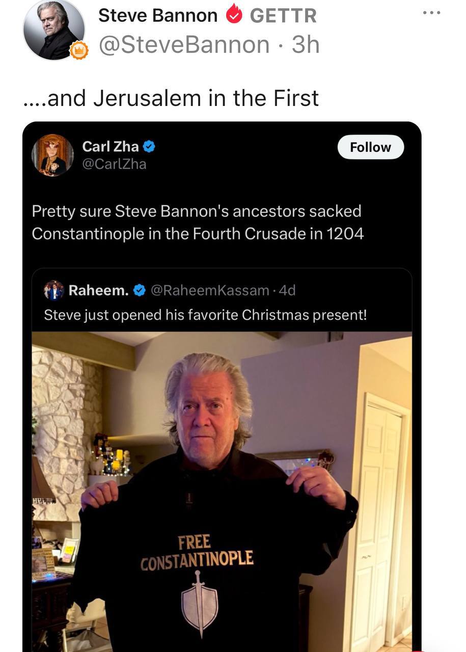This screenshot has width=466, height=652.
Task: Tap the gold crown badge on avatar
Action: click(x=79, y=50)
